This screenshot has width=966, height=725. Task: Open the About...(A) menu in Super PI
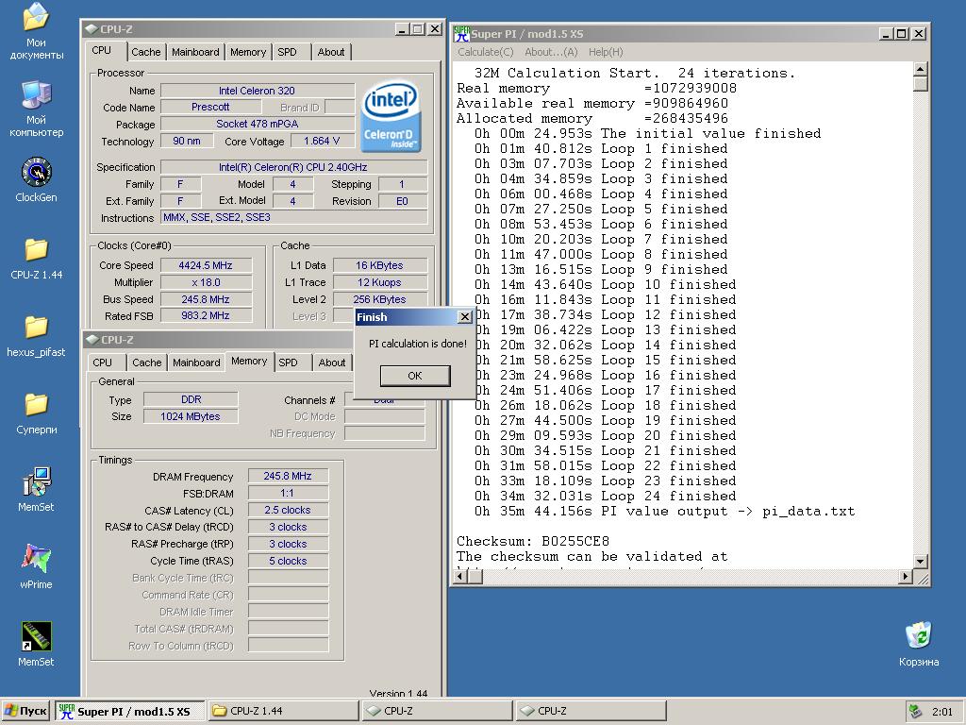pos(551,53)
